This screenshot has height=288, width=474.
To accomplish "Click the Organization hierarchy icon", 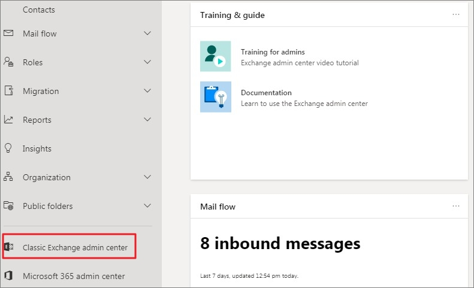I will pyautogui.click(x=8, y=177).
